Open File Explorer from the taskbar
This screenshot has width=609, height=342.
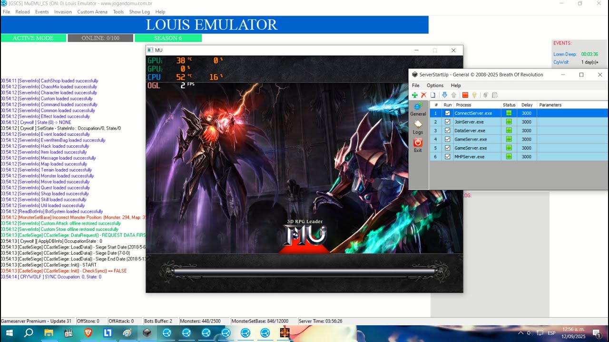[x=49, y=333]
